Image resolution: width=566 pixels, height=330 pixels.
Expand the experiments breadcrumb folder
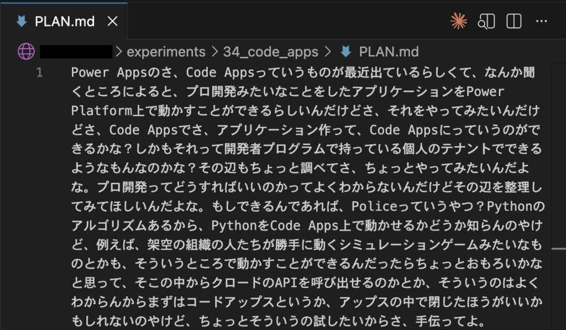(x=166, y=52)
